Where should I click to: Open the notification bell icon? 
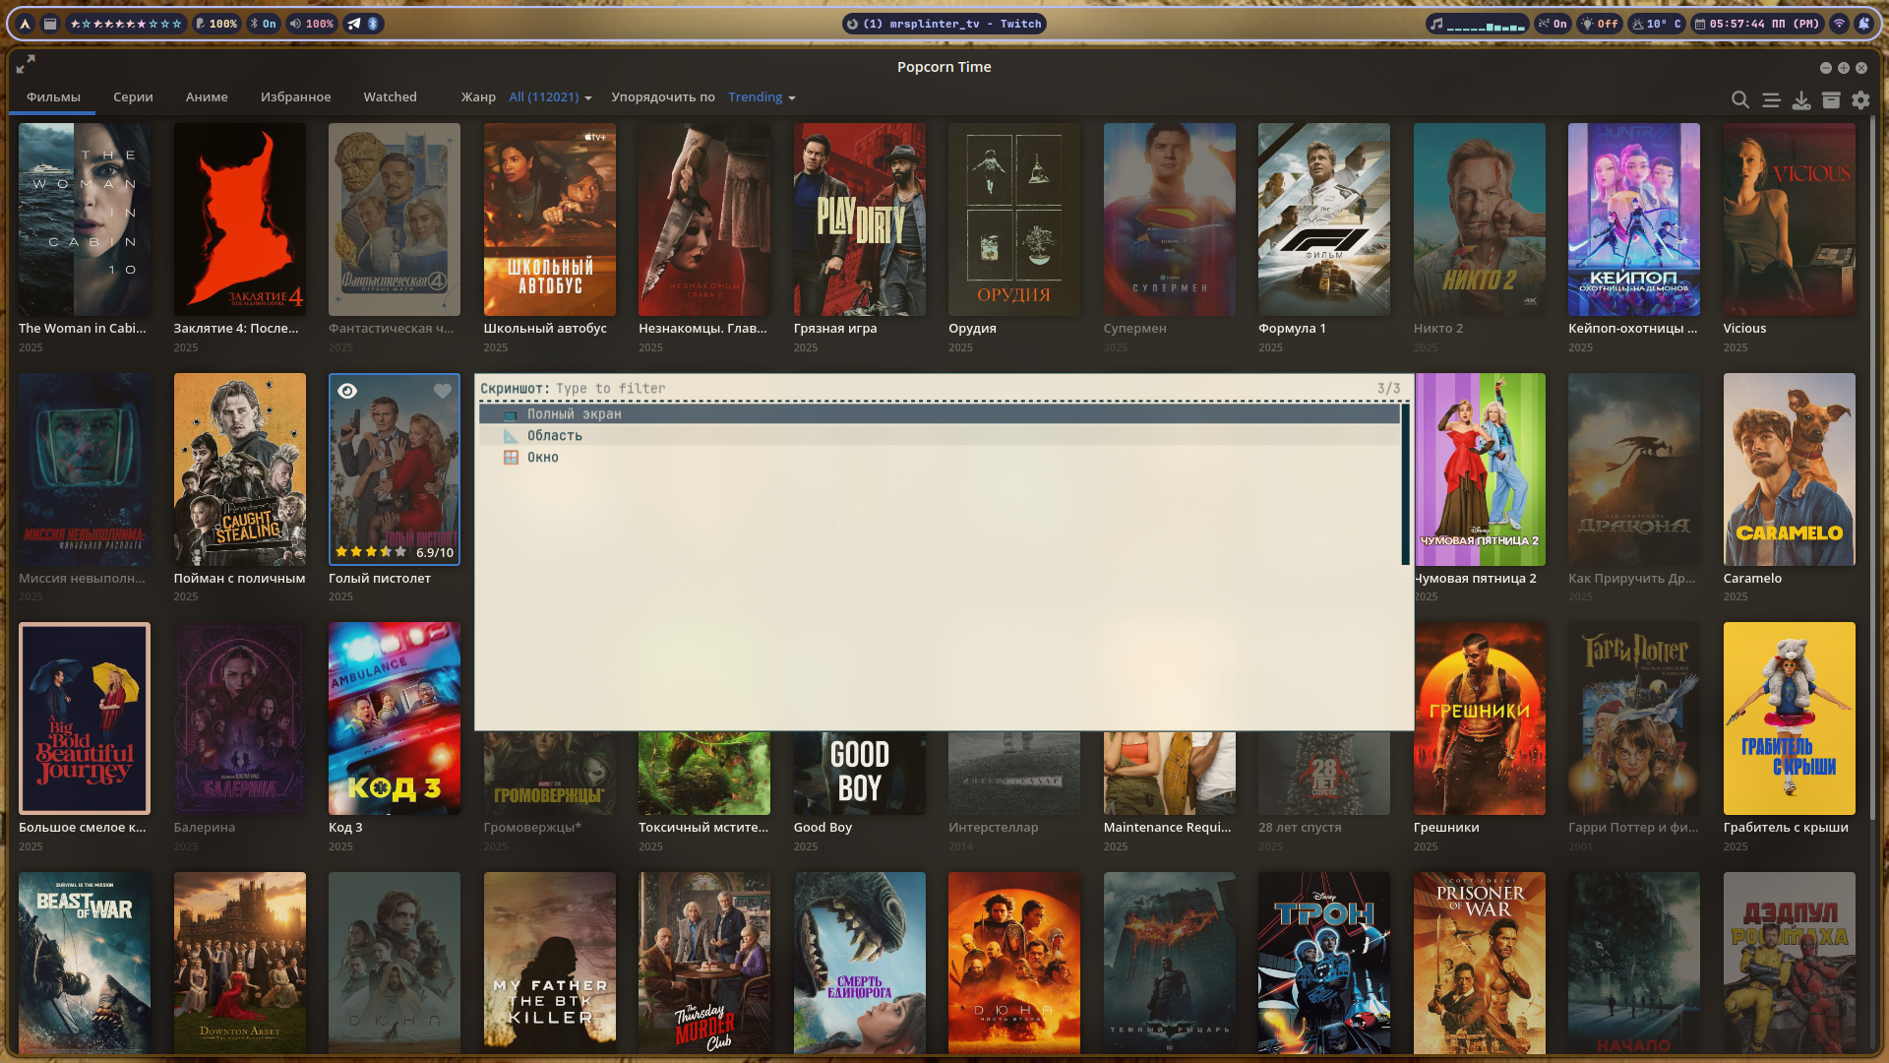click(1863, 24)
